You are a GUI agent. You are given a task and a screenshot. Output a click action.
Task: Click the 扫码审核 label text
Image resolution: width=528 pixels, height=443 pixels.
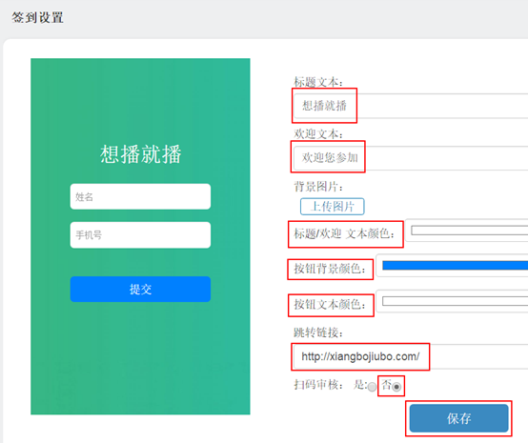[318, 385]
